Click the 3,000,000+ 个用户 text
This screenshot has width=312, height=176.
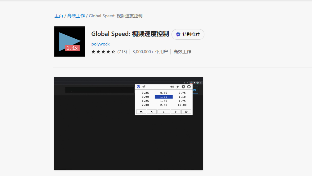click(x=150, y=52)
